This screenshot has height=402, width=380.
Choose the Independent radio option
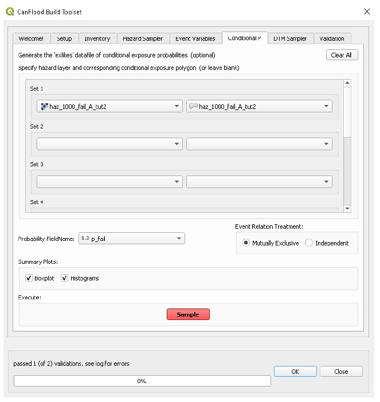pos(327,243)
